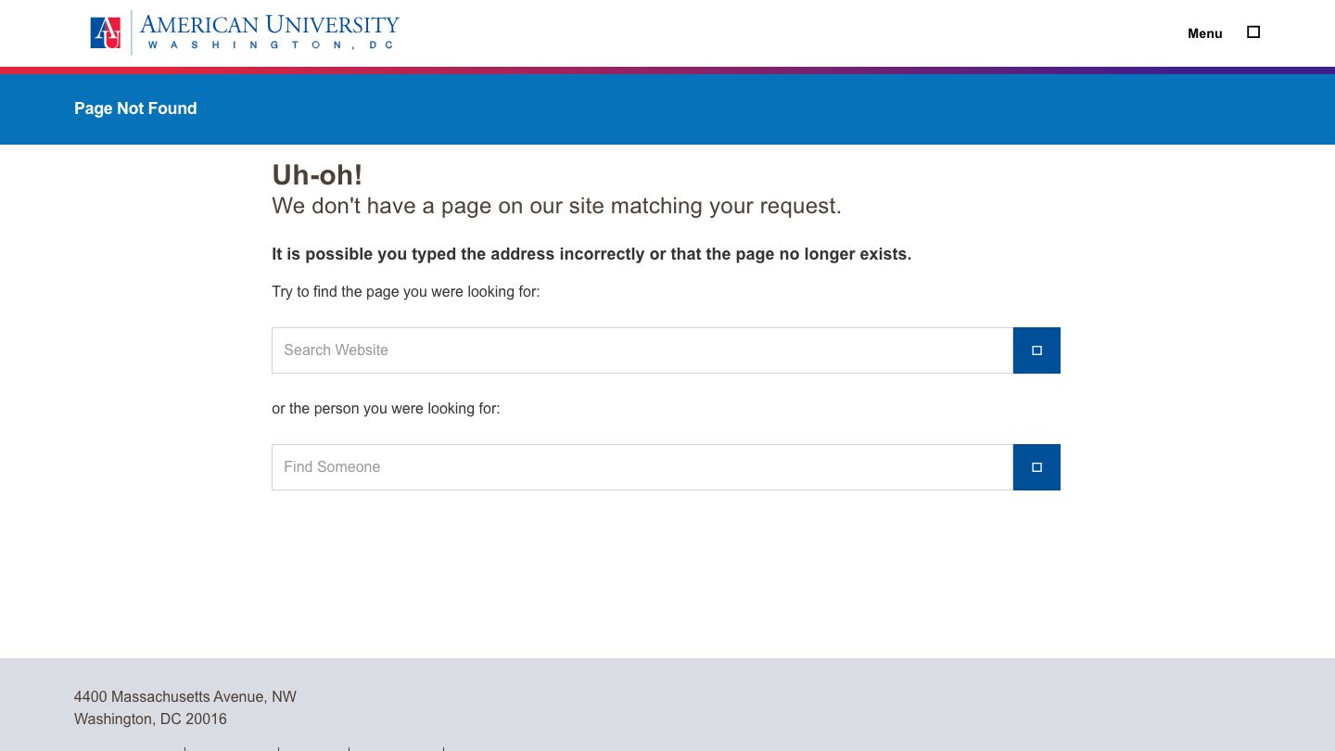The width and height of the screenshot is (1335, 751).
Task: Click the red-to-purple gradient stripe
Action: point(667,70)
